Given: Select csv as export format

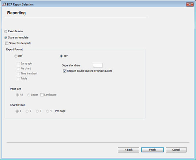Looking at the screenshot, I should click(x=61, y=56).
